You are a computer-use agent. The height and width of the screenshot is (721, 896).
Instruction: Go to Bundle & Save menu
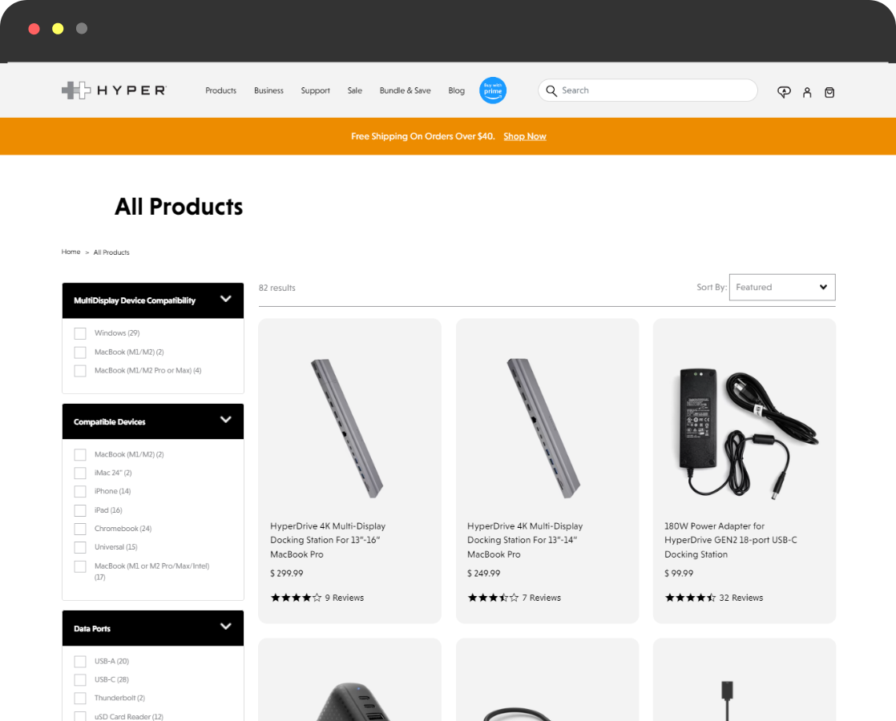tap(406, 91)
